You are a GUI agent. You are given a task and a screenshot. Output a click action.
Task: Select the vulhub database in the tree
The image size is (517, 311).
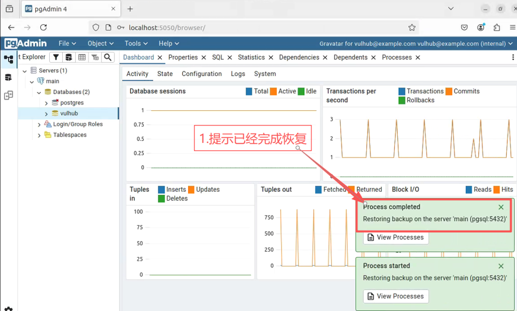point(69,113)
